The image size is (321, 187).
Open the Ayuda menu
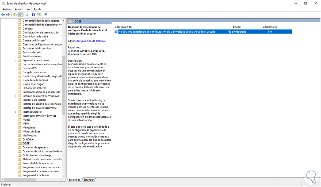pos(37,9)
